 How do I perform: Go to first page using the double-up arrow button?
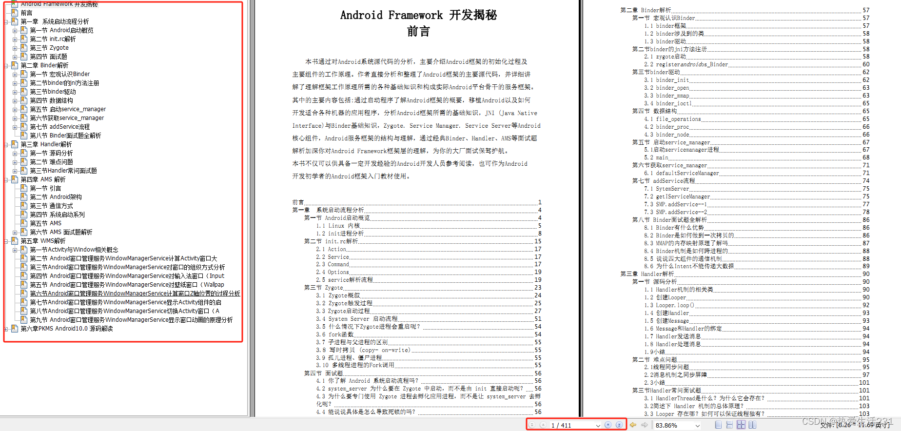[532, 425]
